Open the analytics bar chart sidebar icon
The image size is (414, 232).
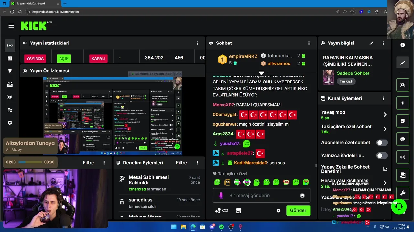pyautogui.click(x=10, y=58)
